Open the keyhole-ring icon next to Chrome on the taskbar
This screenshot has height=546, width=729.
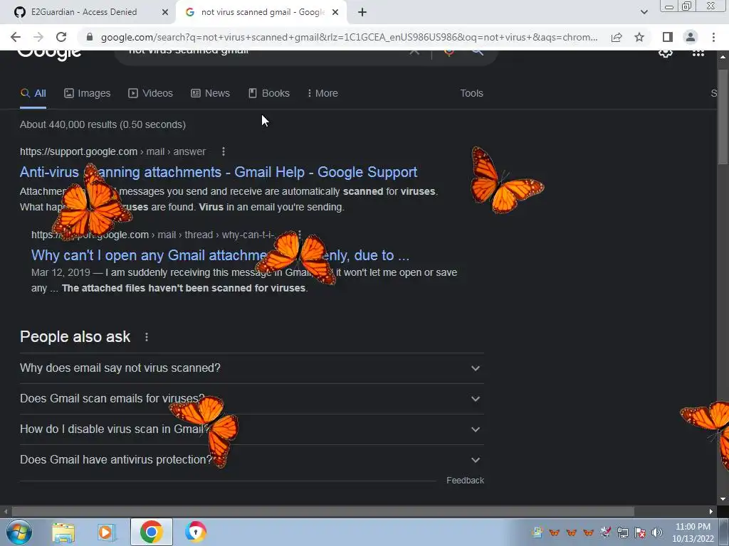[x=195, y=532]
